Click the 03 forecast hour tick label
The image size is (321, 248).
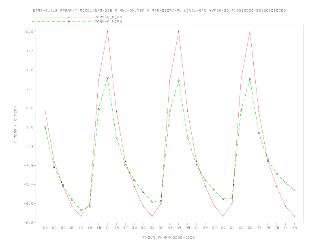pyautogui.click(x=54, y=228)
